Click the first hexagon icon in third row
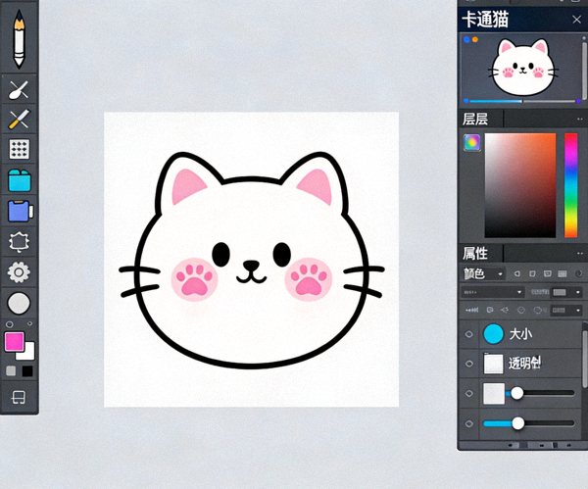The height and width of the screenshot is (489, 588). (x=521, y=310)
